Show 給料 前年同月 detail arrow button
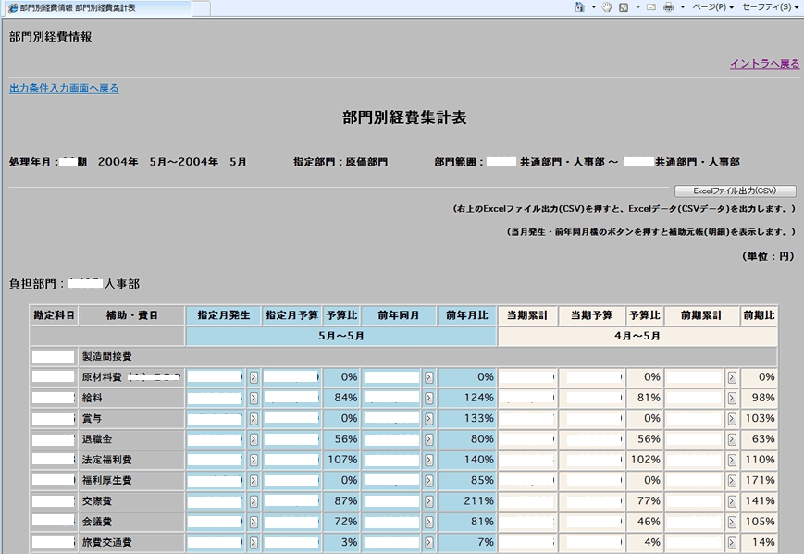 tap(428, 399)
